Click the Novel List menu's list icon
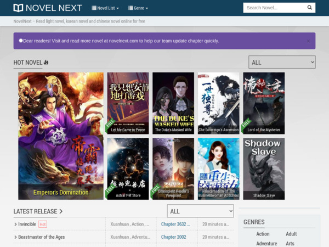329x247 pixels. (94, 8)
